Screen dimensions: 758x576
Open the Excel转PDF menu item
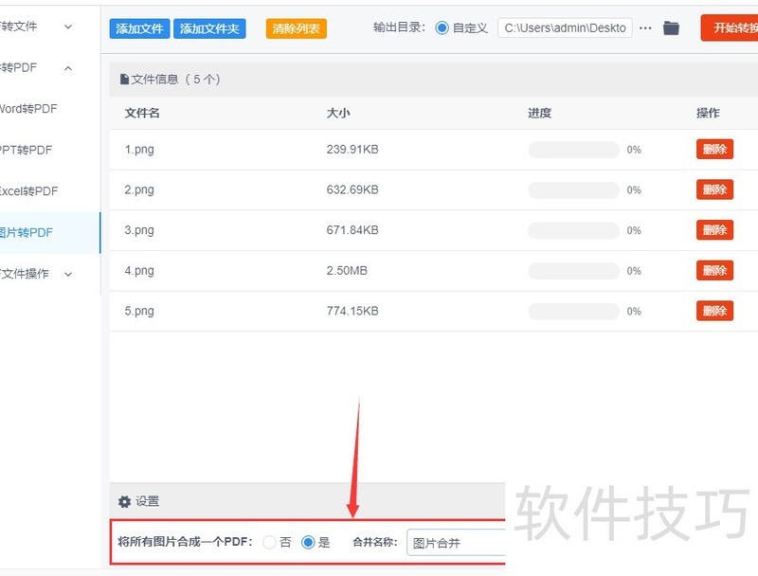28,191
